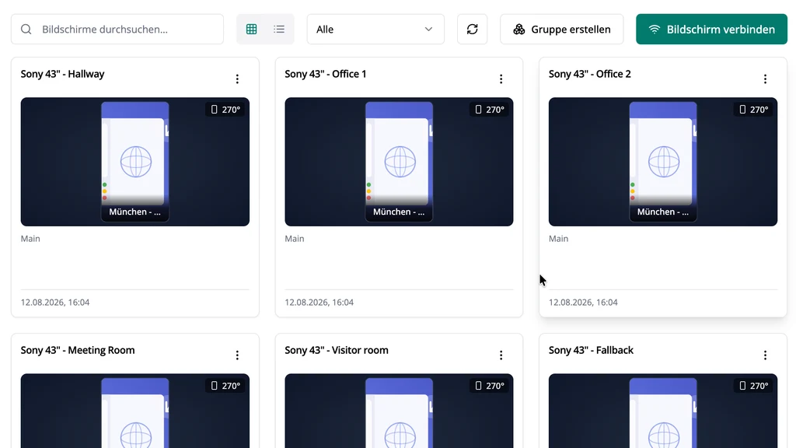Click the title 'Sony 43" - Visitor room'
Viewport: 796px width, 448px height.
pyautogui.click(x=337, y=350)
